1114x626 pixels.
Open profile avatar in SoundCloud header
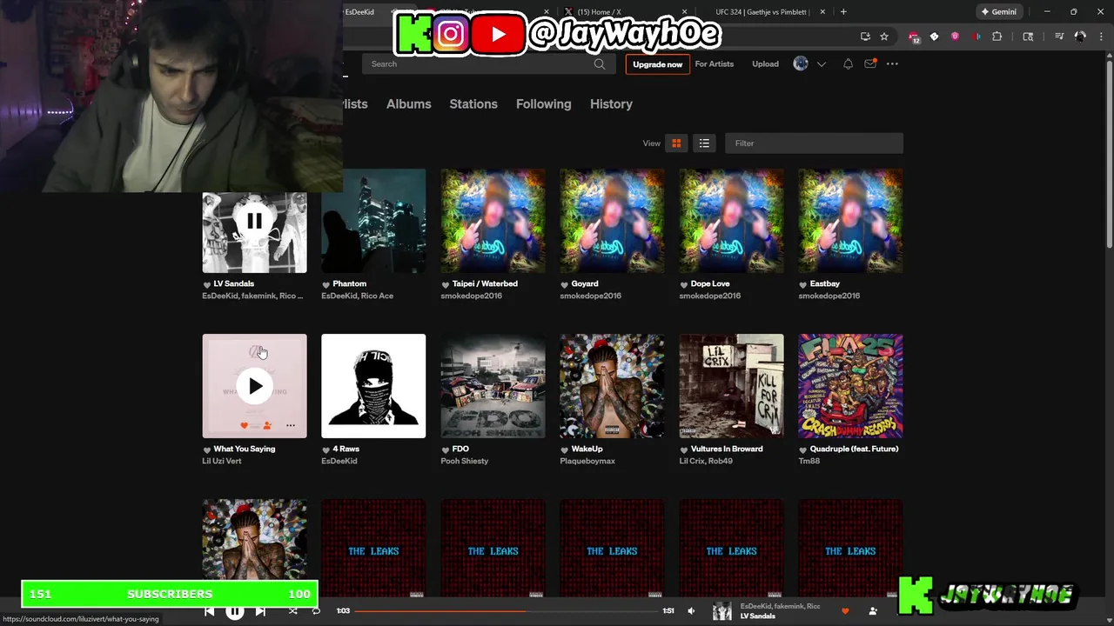(801, 63)
